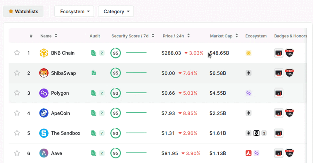Toggle the watchlist star for Polygon
This screenshot has height=163, width=313.
(x=17, y=93)
